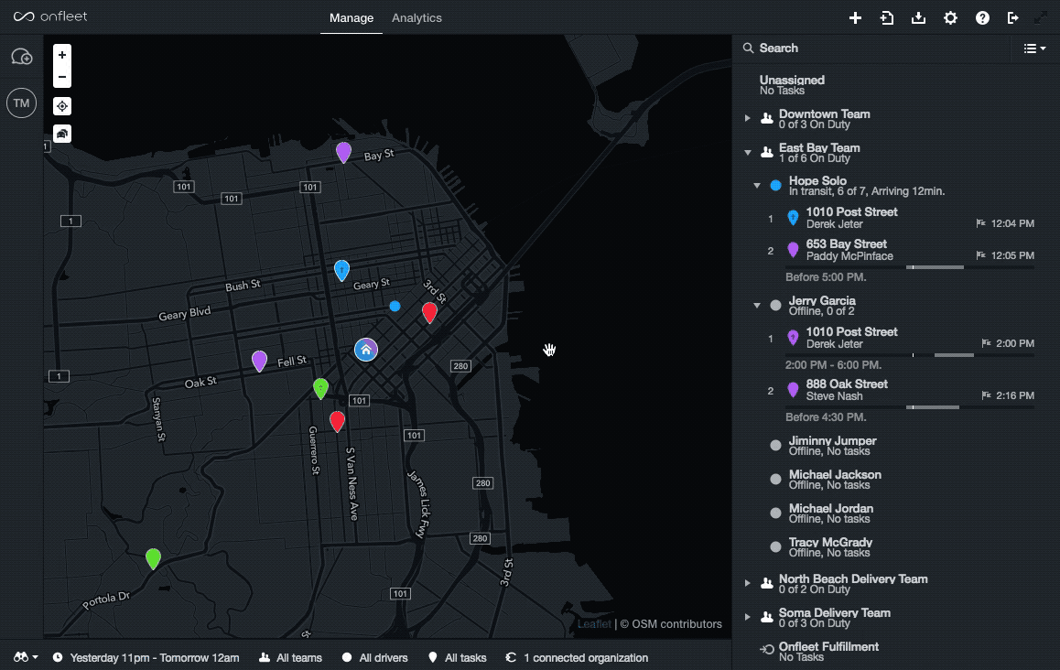Click the red pin near S Van Ness Ave
1060x670 pixels.
tap(338, 422)
